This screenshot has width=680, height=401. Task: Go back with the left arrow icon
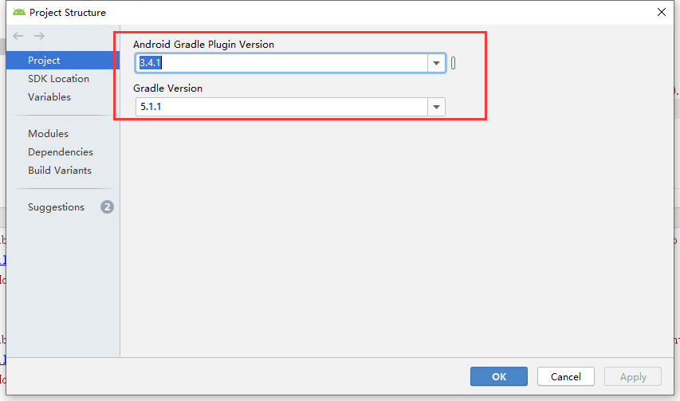(x=18, y=36)
